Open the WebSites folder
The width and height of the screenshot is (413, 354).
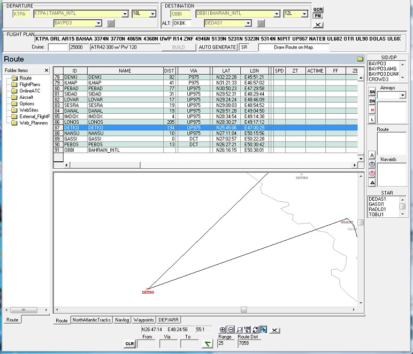[28, 110]
